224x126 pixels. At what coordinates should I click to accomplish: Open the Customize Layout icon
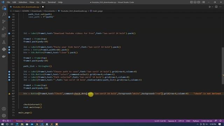pyautogui.click(x=204, y=2)
